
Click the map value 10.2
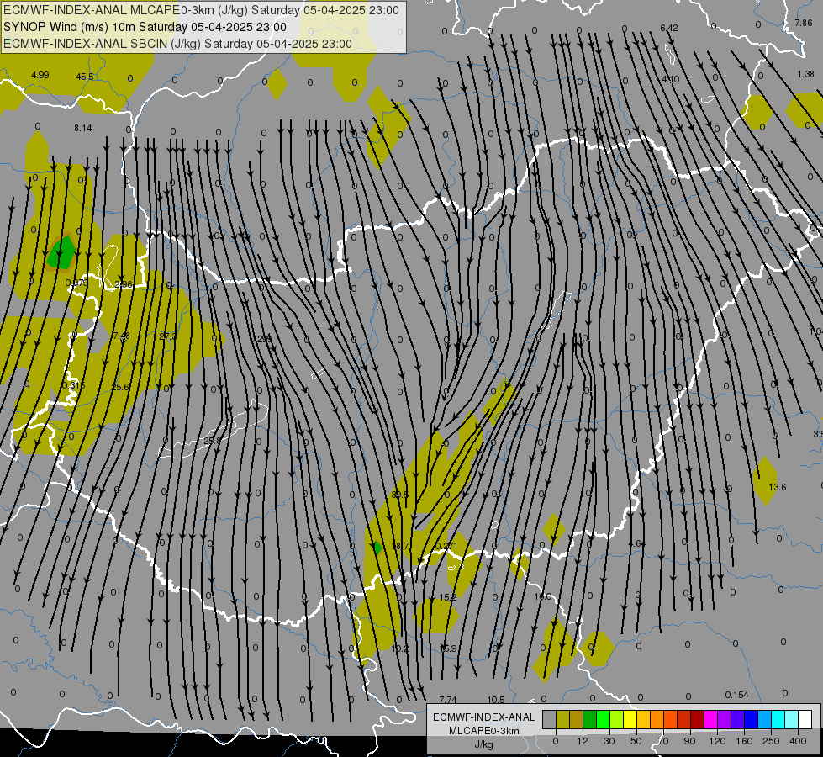(400, 648)
